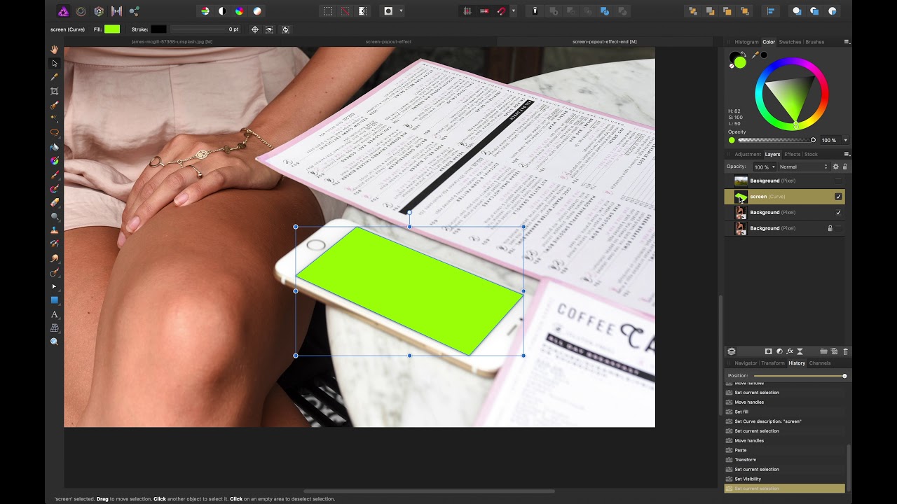The height and width of the screenshot is (504, 897).
Task: Click the Photo Persona icon in the top toolbar
Action: tap(63, 11)
